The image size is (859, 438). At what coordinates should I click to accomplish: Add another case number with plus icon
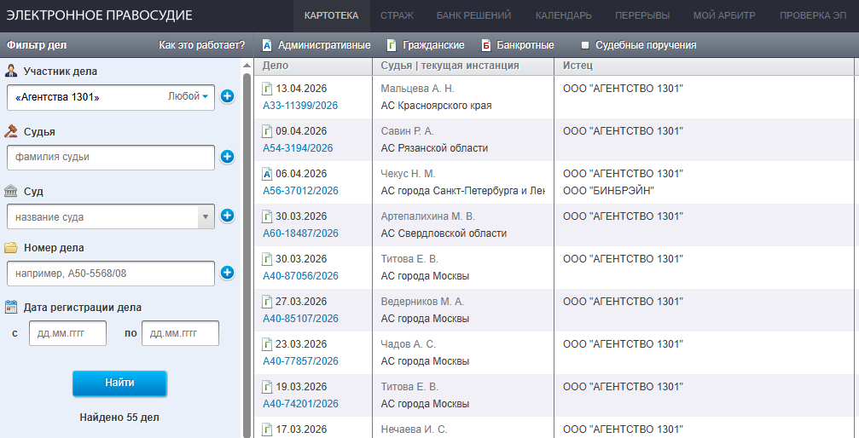228,272
